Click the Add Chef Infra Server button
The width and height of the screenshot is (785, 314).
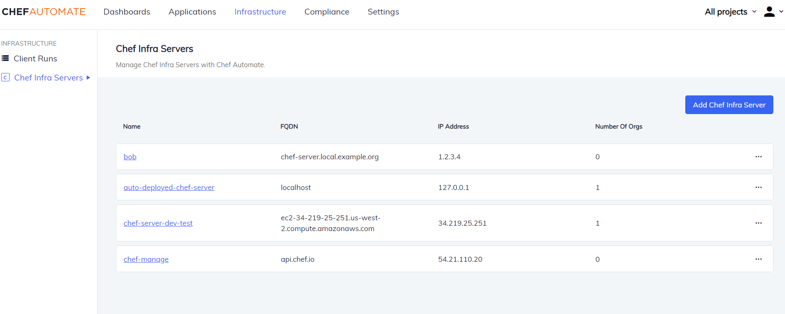729,105
